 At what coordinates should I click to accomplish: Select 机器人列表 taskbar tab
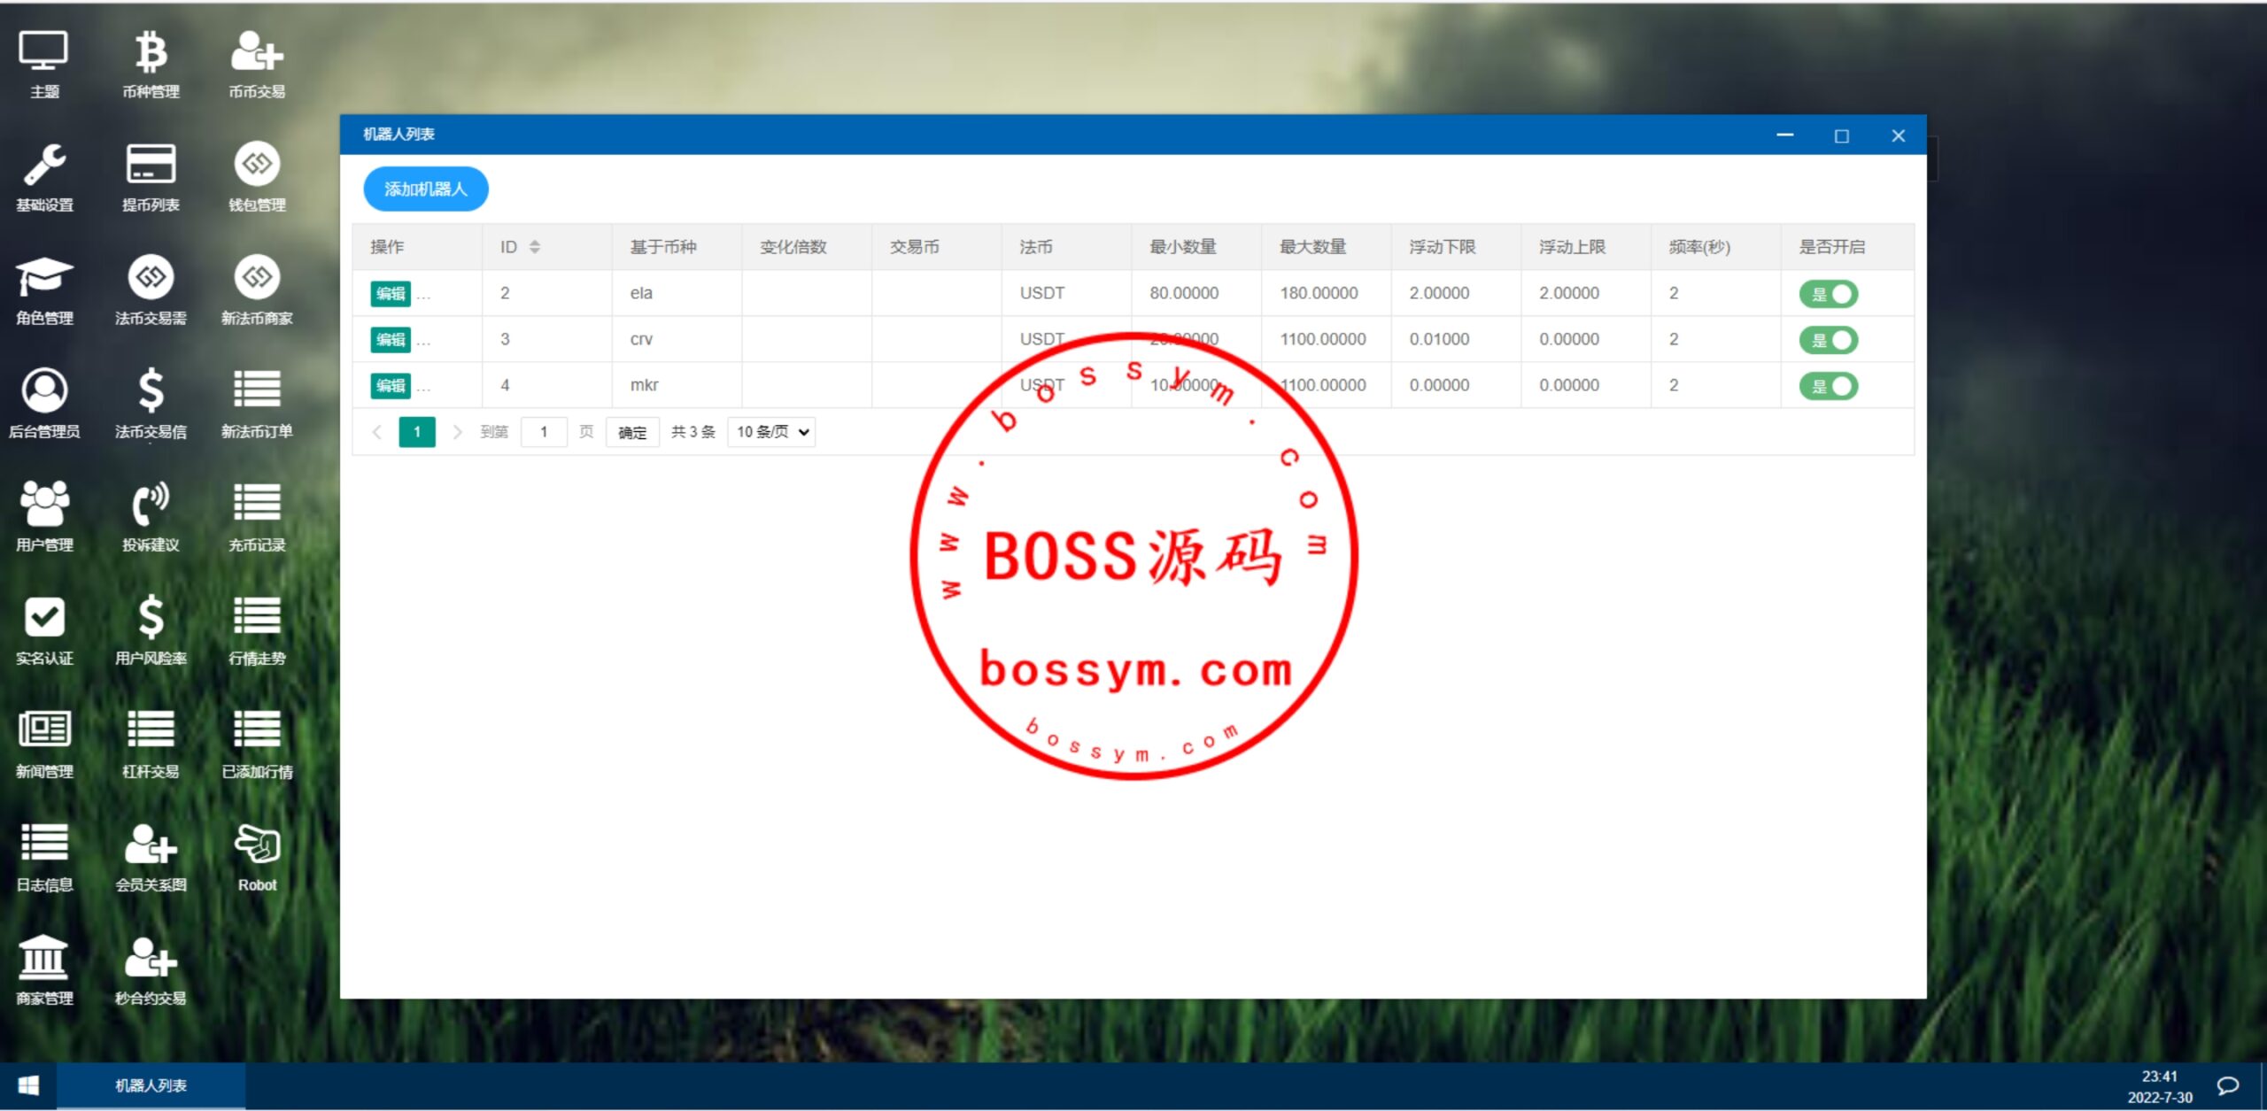151,1085
